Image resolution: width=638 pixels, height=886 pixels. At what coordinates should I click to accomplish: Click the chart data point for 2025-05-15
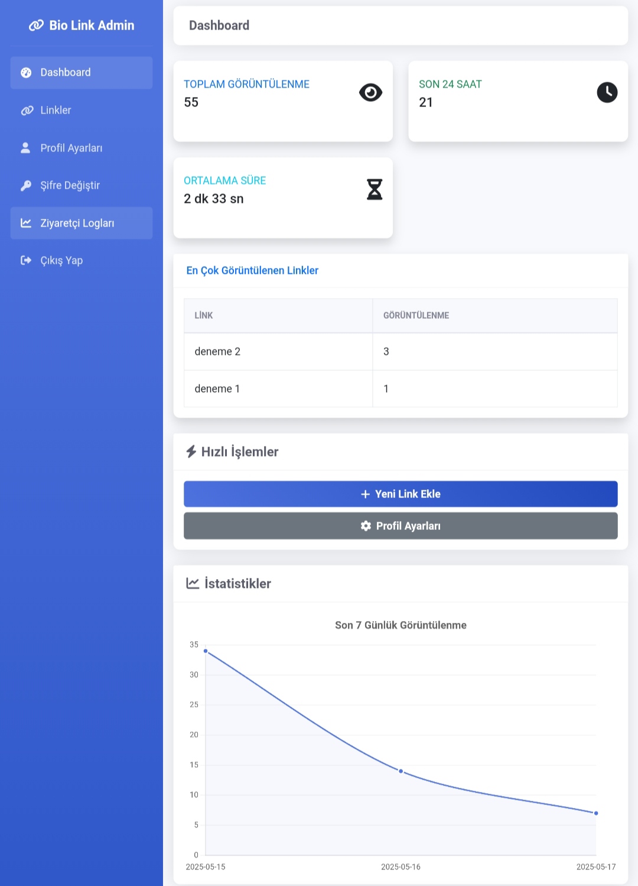click(206, 651)
